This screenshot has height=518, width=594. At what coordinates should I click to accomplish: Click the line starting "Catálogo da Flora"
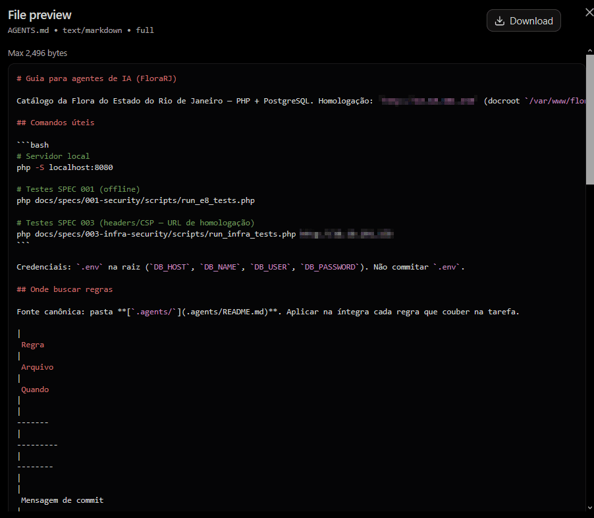(x=301, y=101)
